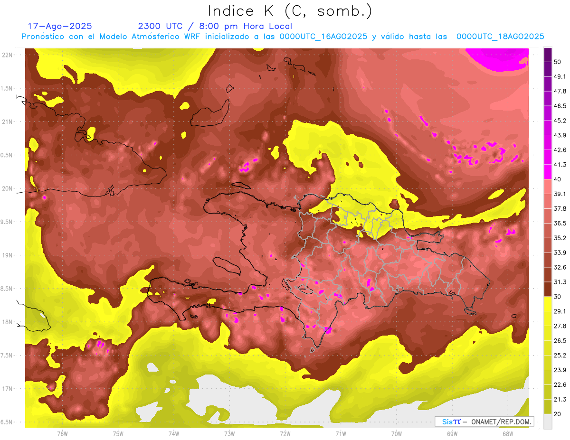
Task: Click the legend value "33.9"
Action: point(560,253)
